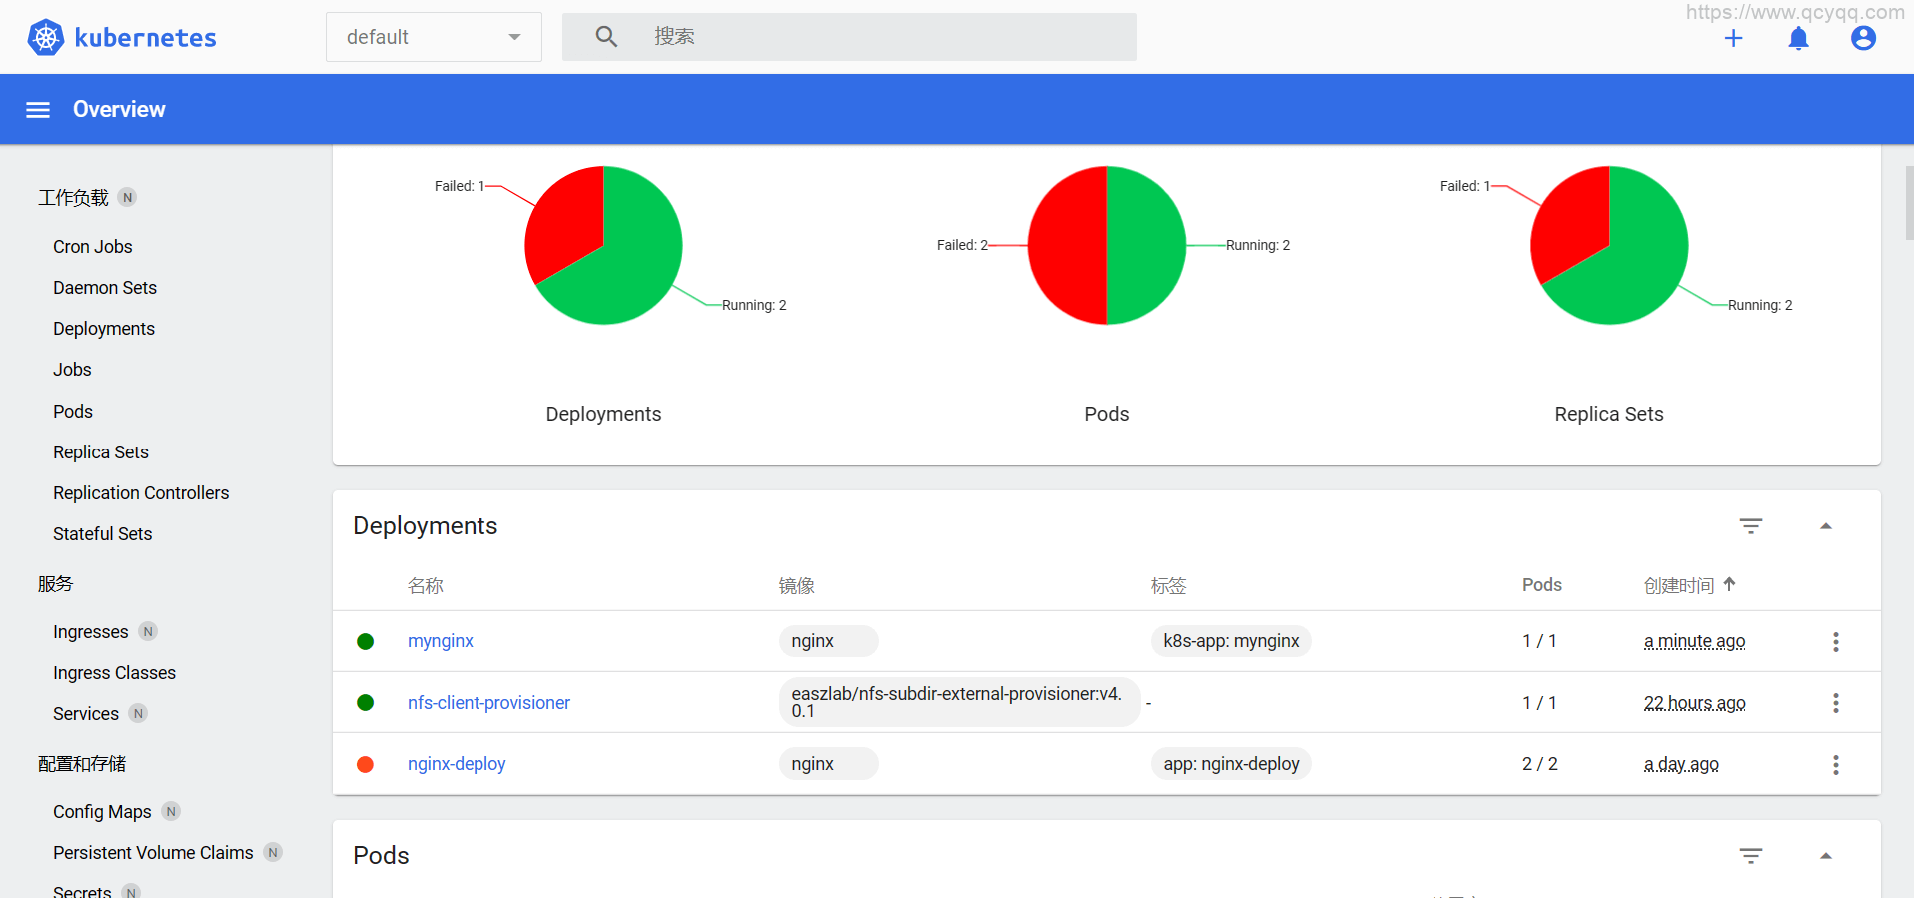Open the default namespace dropdown
The image size is (1914, 898).
434,37
